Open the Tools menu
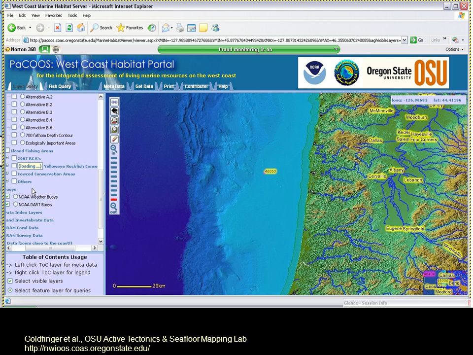Image resolution: width=473 pixels, height=355 pixels. click(x=72, y=15)
